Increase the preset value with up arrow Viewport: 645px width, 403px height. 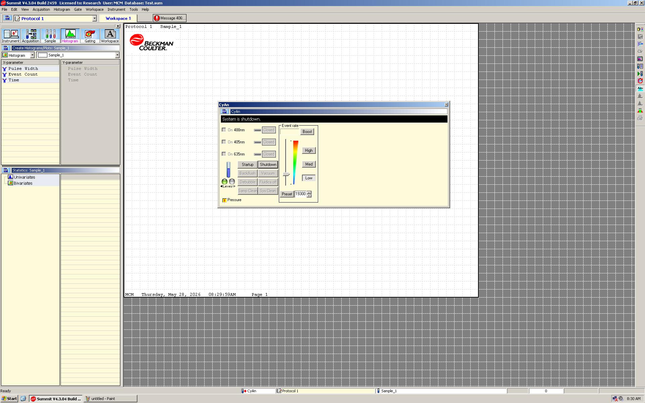tap(309, 192)
